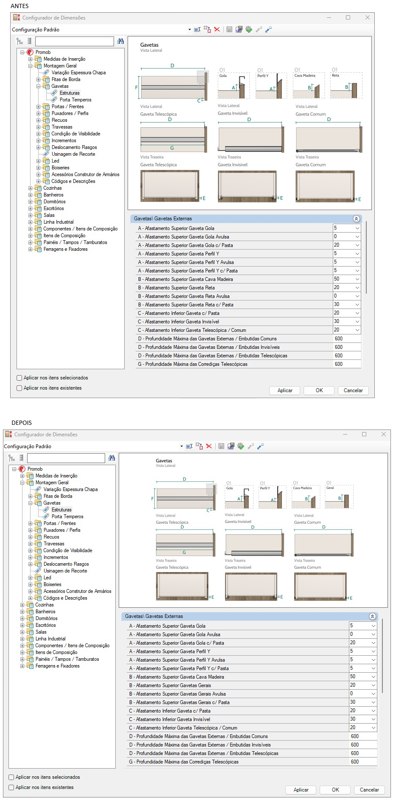Collapse 'Gavetas\ Gavetas Externas' section in ANTES window
The image size is (393, 800).
coord(356,219)
